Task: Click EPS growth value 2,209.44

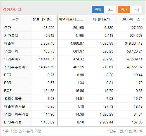Action: click(106, 122)
